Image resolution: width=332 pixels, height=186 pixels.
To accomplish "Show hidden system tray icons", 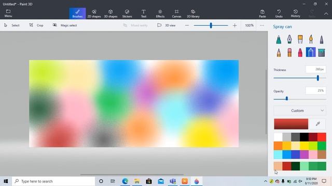I will (x=266, y=181).
